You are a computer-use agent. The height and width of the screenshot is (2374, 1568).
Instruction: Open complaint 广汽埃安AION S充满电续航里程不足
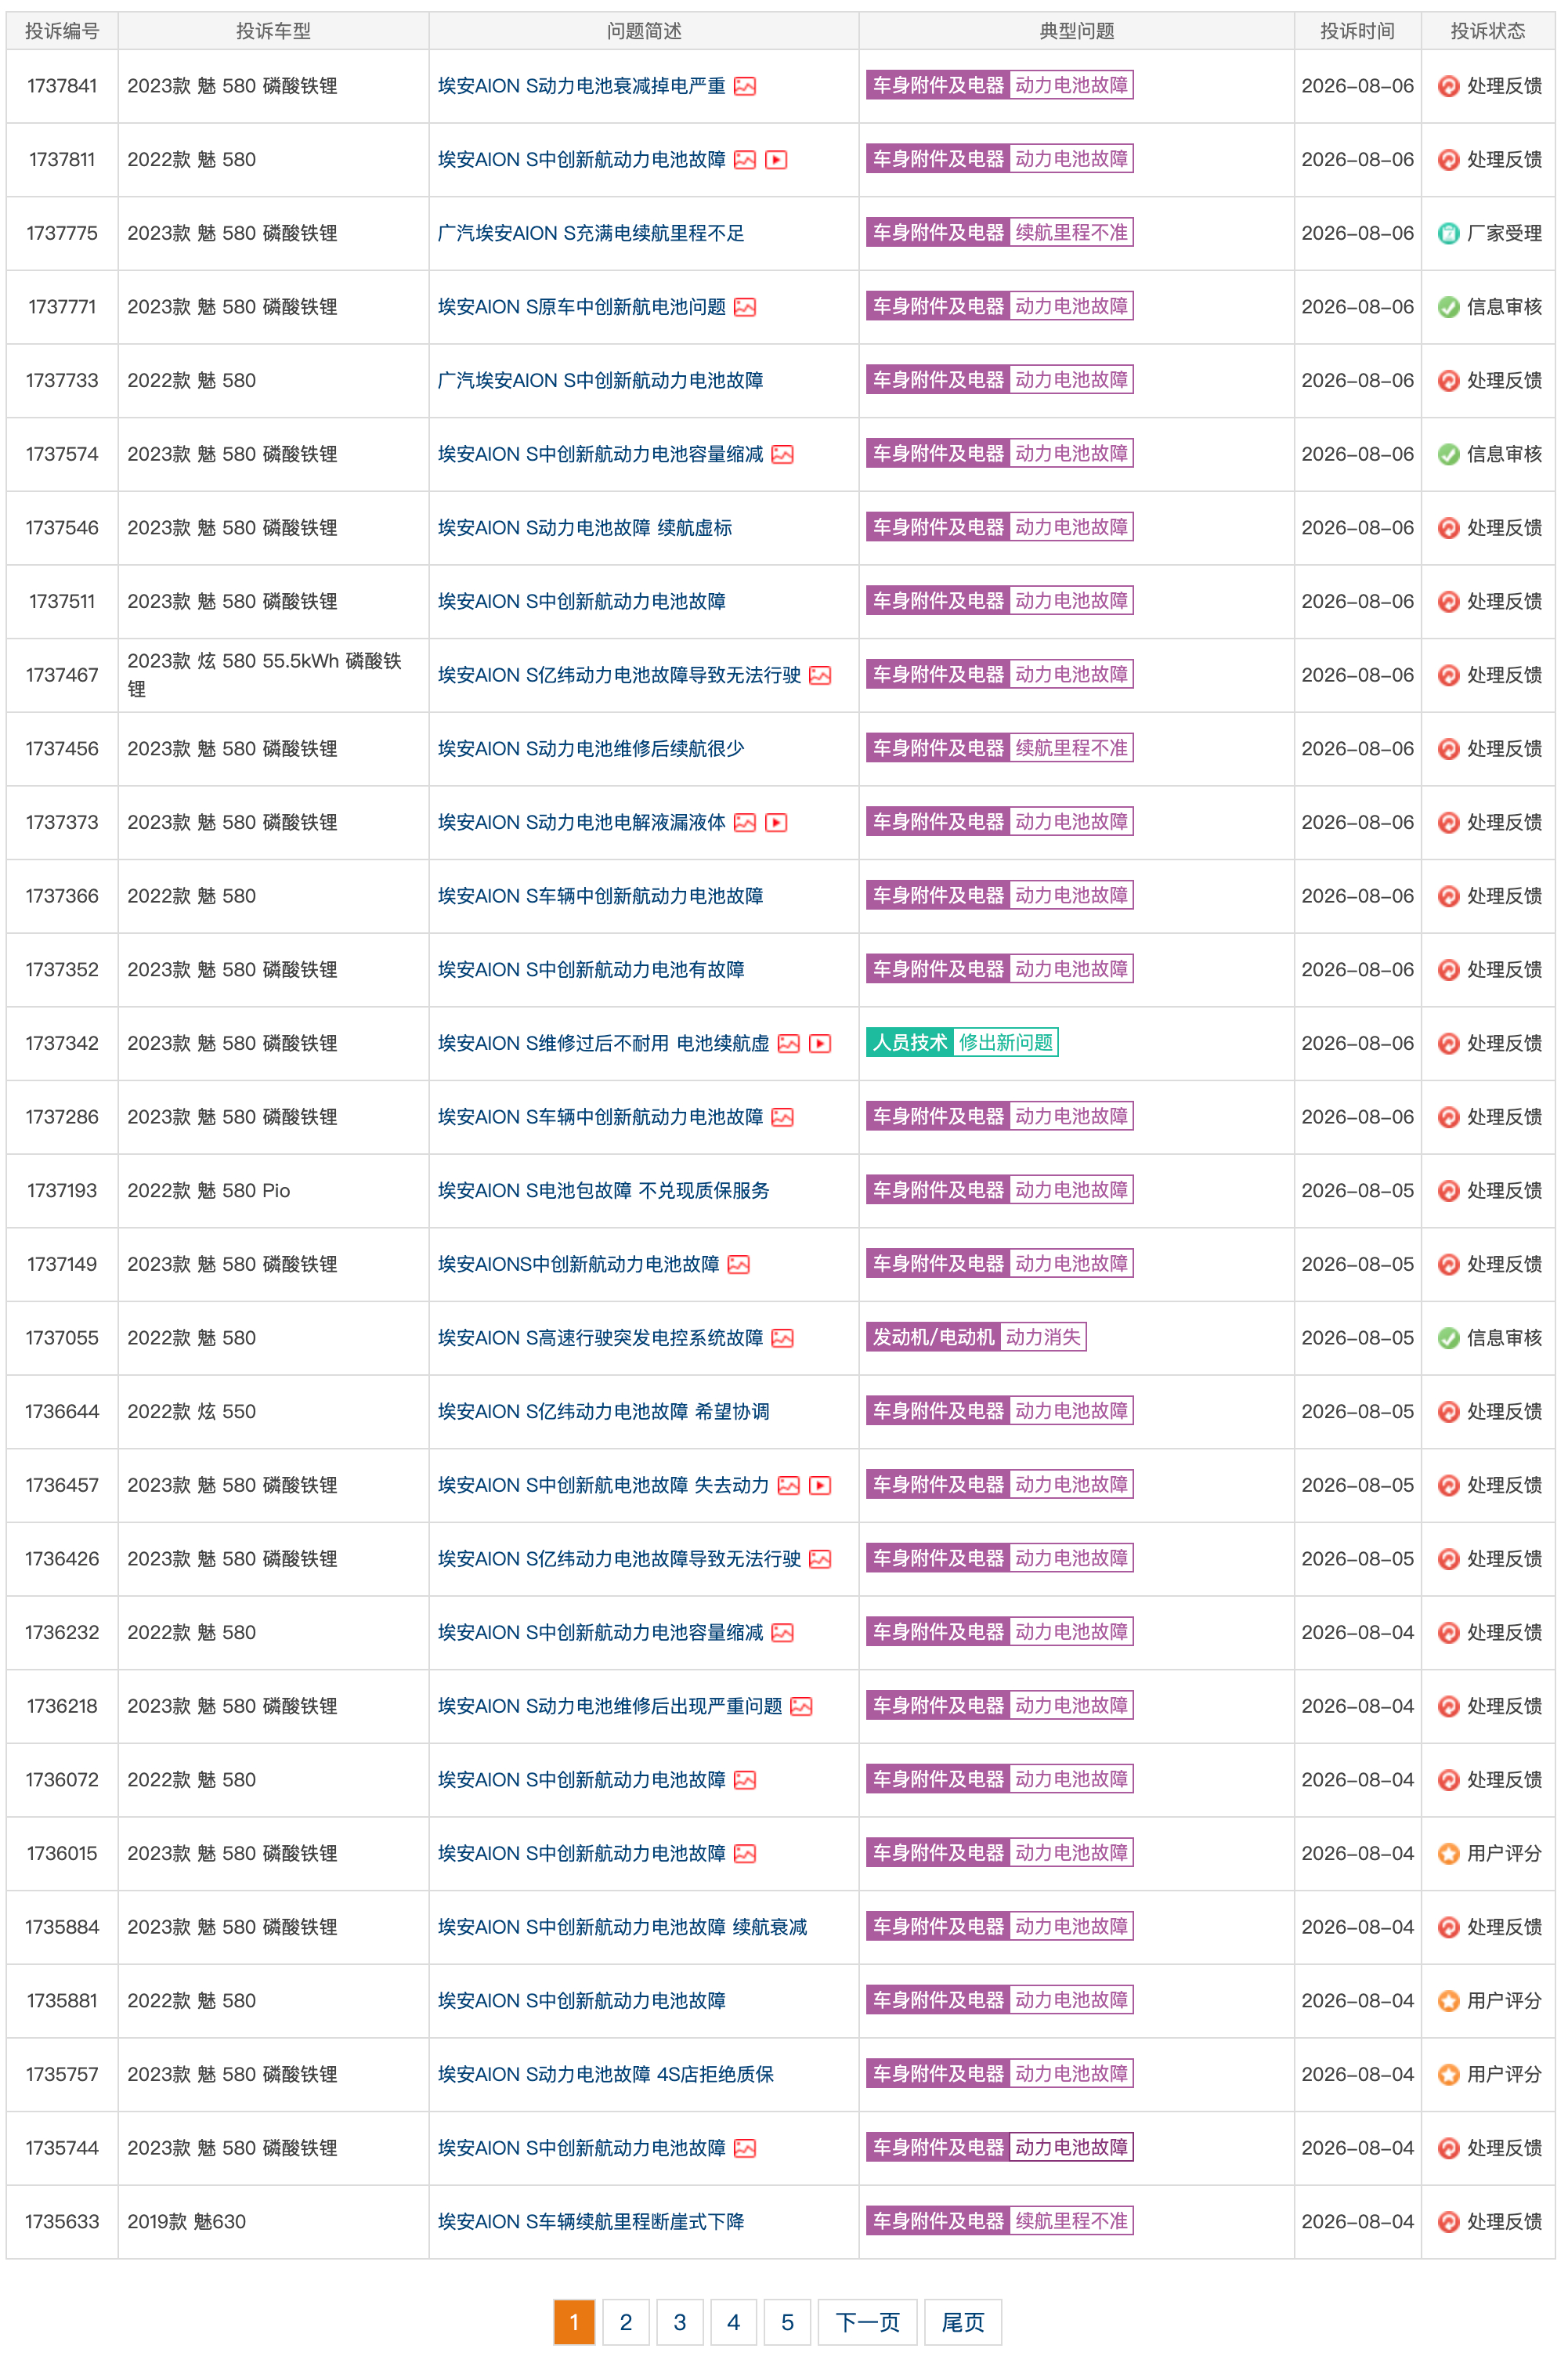coord(591,233)
